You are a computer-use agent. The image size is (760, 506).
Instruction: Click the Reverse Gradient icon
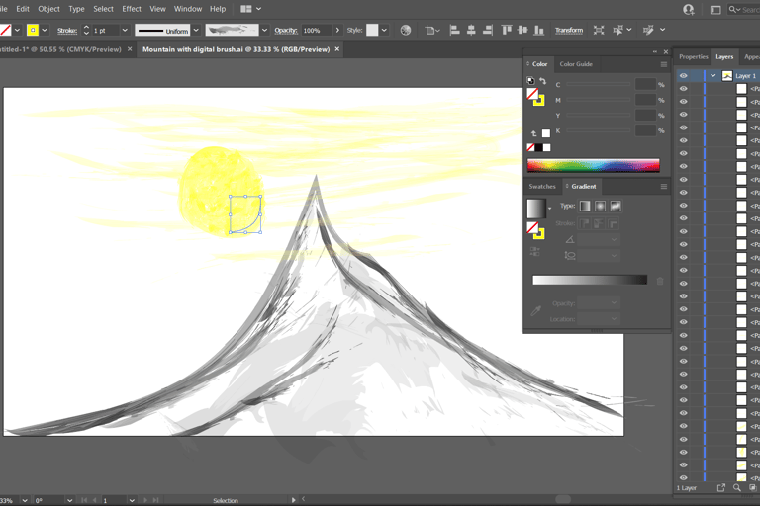534,251
